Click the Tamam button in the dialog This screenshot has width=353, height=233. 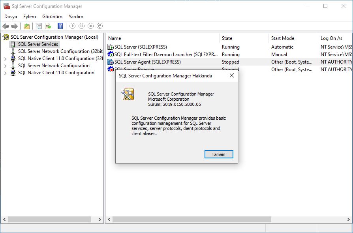pos(219,154)
